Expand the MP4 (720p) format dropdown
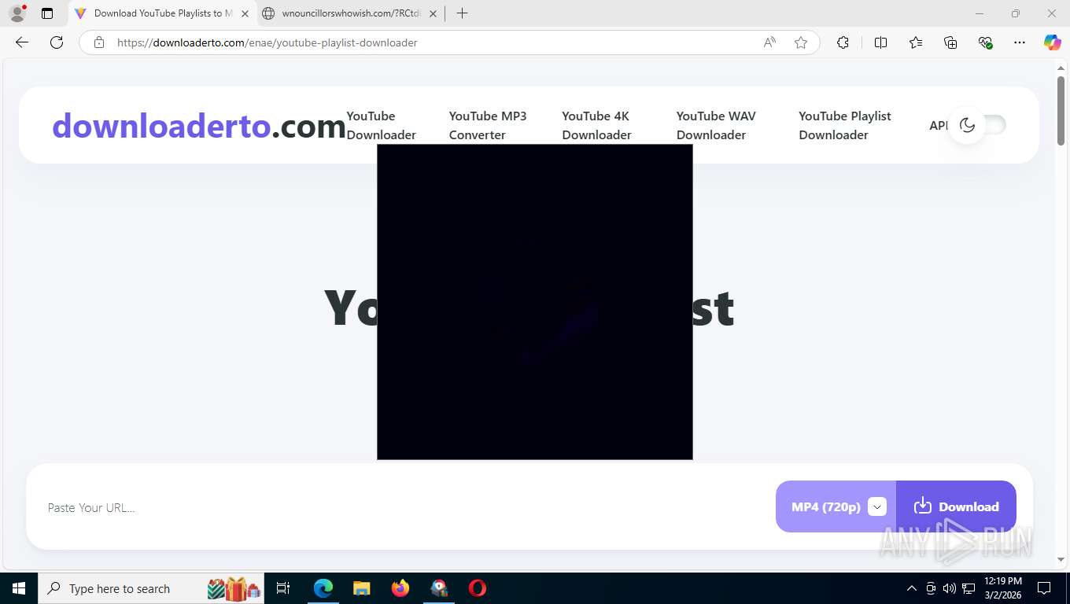The height and width of the screenshot is (604, 1070). click(x=876, y=506)
